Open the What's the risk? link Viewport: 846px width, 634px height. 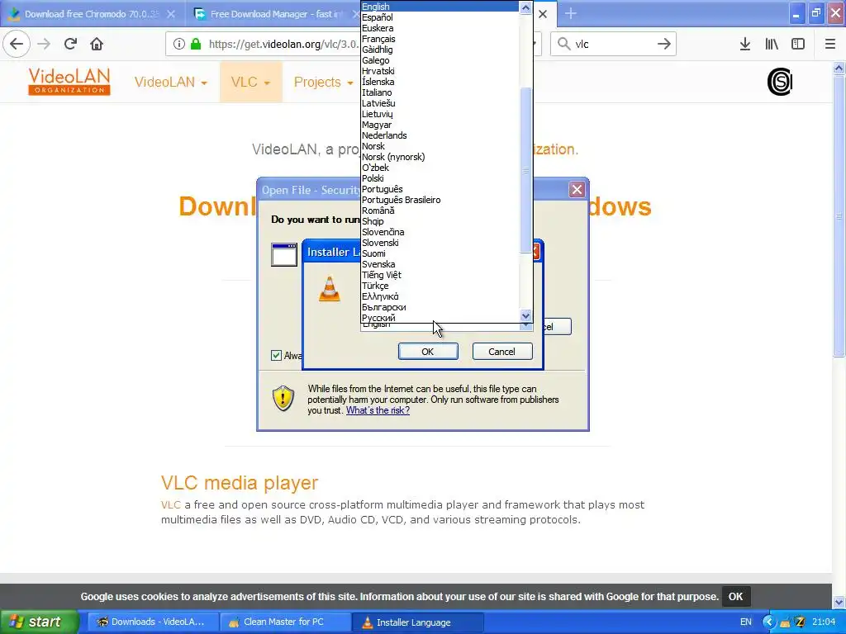click(x=378, y=410)
